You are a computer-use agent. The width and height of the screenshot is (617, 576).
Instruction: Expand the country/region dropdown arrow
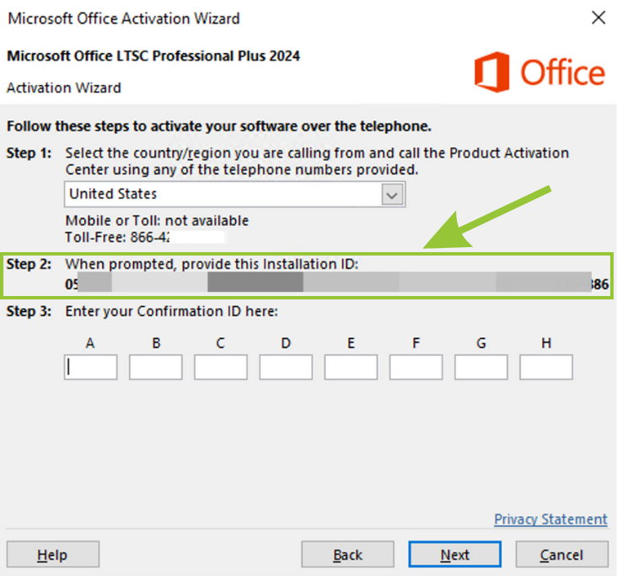[x=391, y=195]
